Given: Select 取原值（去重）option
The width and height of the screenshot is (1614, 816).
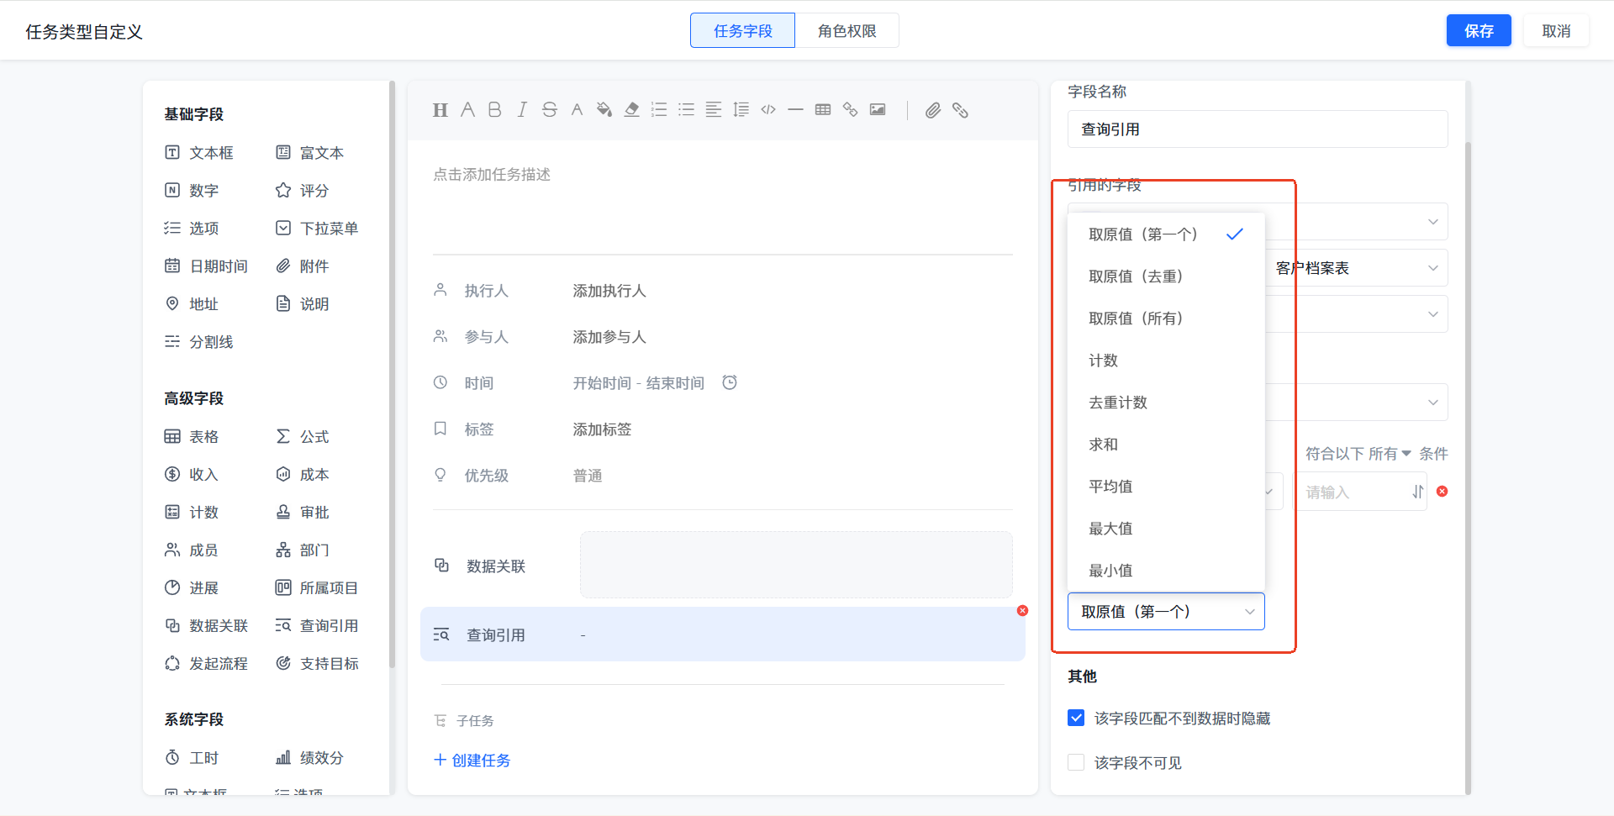Looking at the screenshot, I should click(1166, 276).
